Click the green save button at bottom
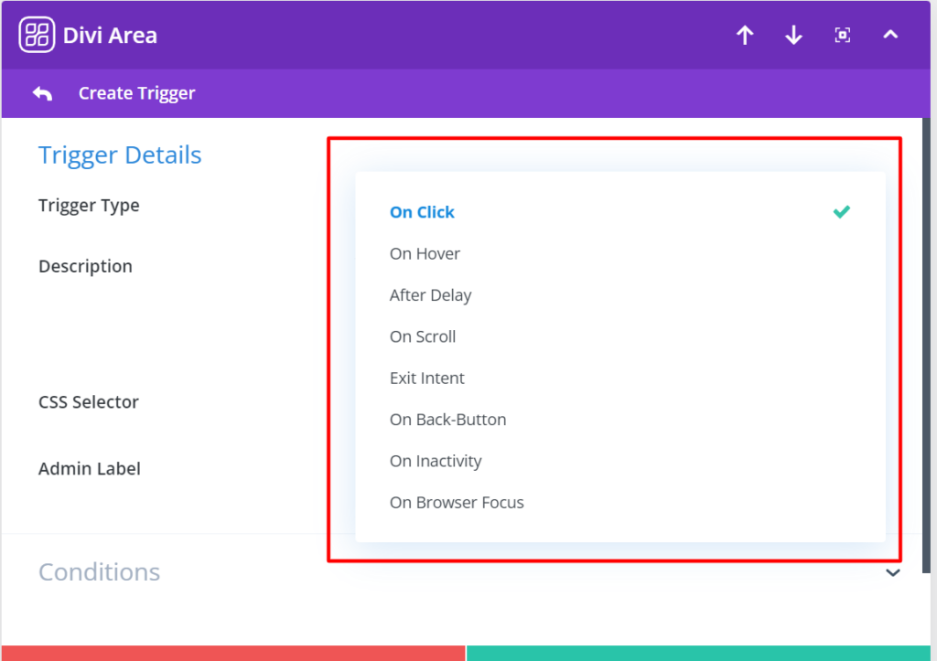 click(x=698, y=654)
